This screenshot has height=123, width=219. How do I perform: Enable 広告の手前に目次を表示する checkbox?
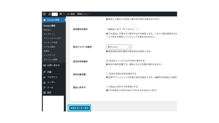coord(107,74)
